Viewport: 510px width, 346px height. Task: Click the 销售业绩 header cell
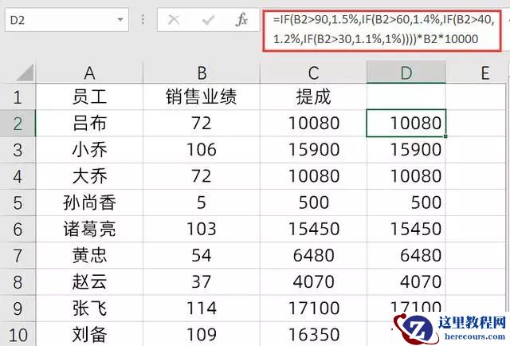pos(202,96)
